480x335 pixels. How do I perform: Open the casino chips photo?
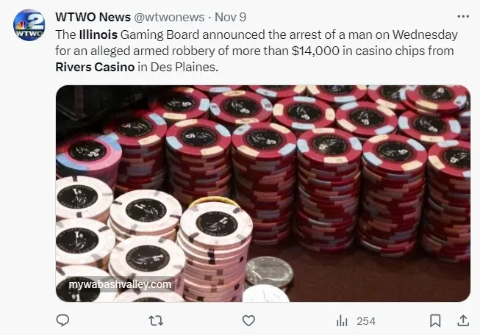[x=263, y=193]
